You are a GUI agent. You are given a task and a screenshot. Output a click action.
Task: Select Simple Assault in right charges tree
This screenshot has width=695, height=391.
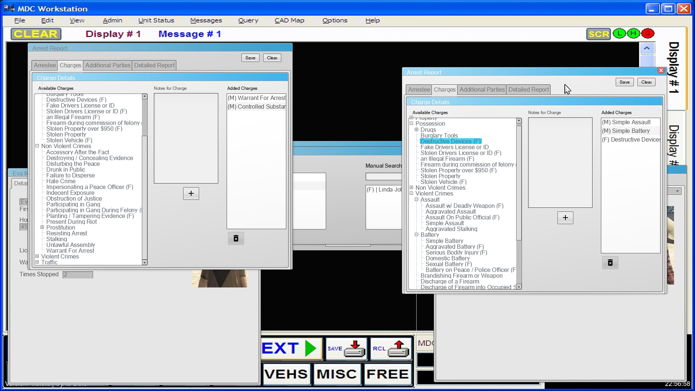[x=445, y=223]
